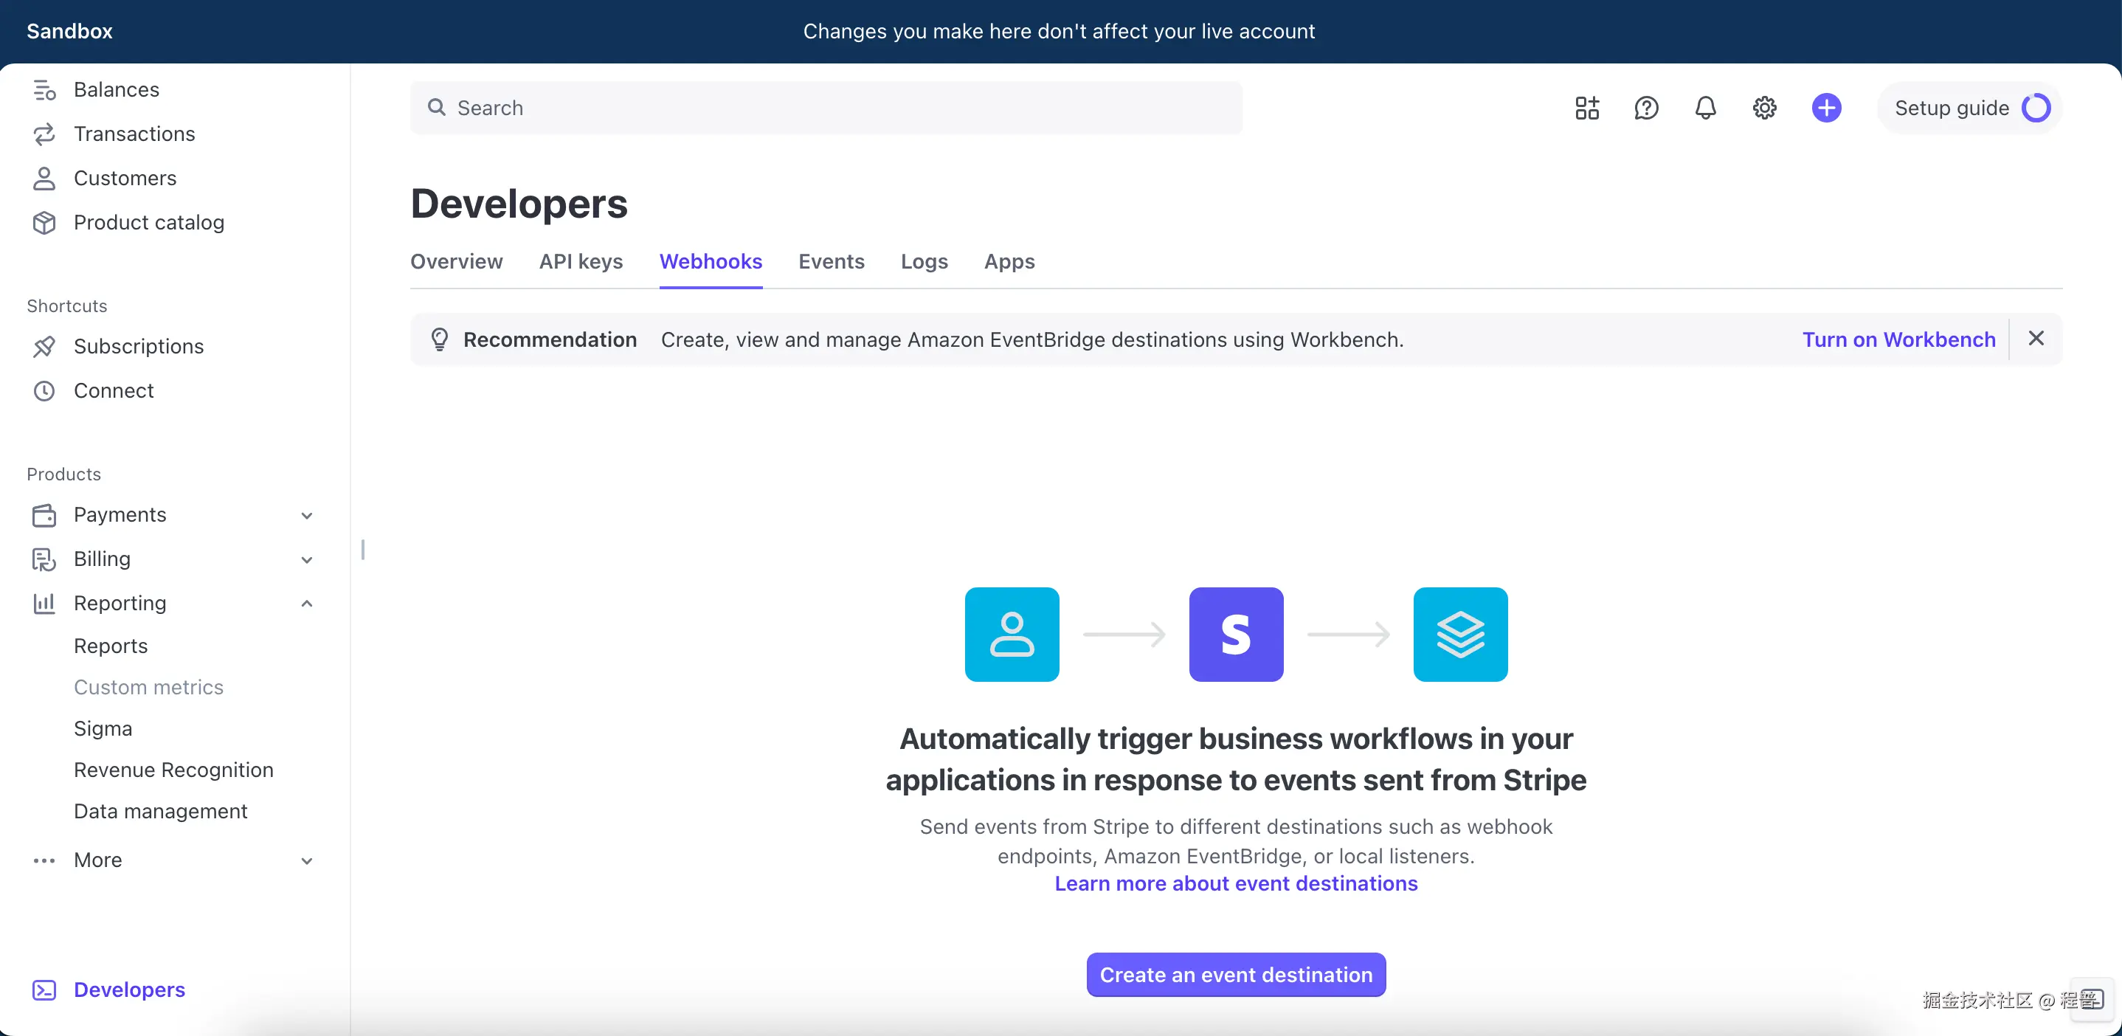Click the Sandbox label in top banner
2122x1036 pixels.
coord(69,31)
